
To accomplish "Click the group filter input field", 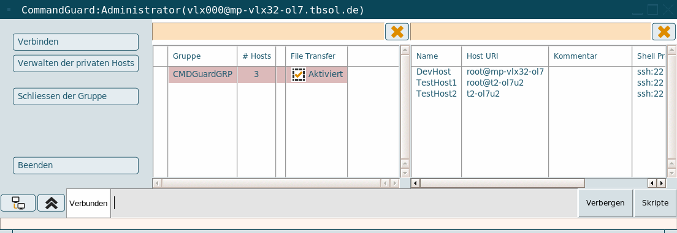I will tap(268, 32).
